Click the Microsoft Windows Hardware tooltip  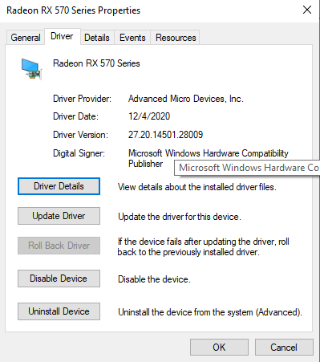point(247,168)
